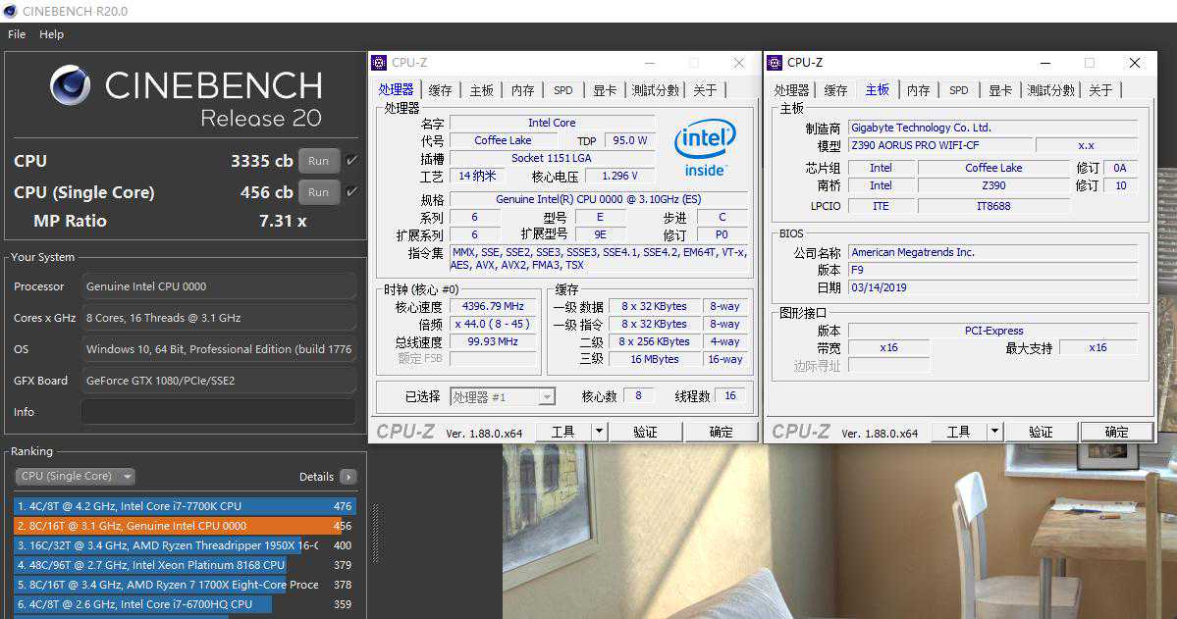Open the CPU (Single Core) ranking dropdown
The width and height of the screenshot is (1177, 619).
[75, 477]
